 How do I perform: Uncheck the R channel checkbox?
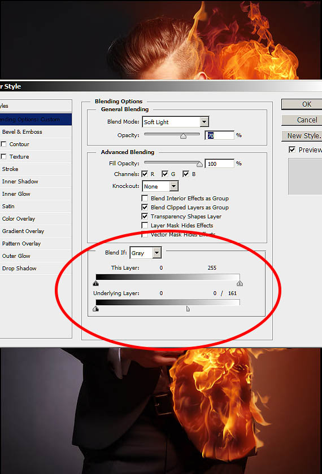tap(145, 174)
